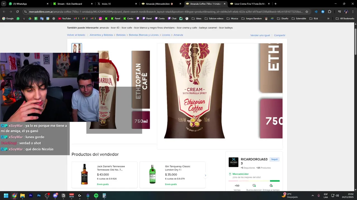Click the page vertical scrollbar
Screen dimensions: 357x200
pyautogui.click(x=355, y=42)
